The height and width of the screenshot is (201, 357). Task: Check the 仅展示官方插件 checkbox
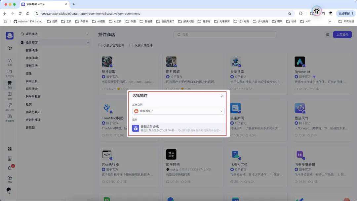click(x=100, y=45)
